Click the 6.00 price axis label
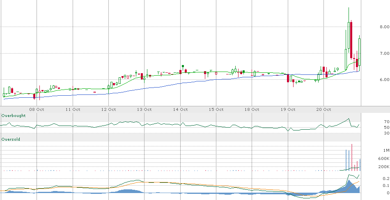The width and height of the screenshot is (390, 200). pyautogui.click(x=384, y=80)
